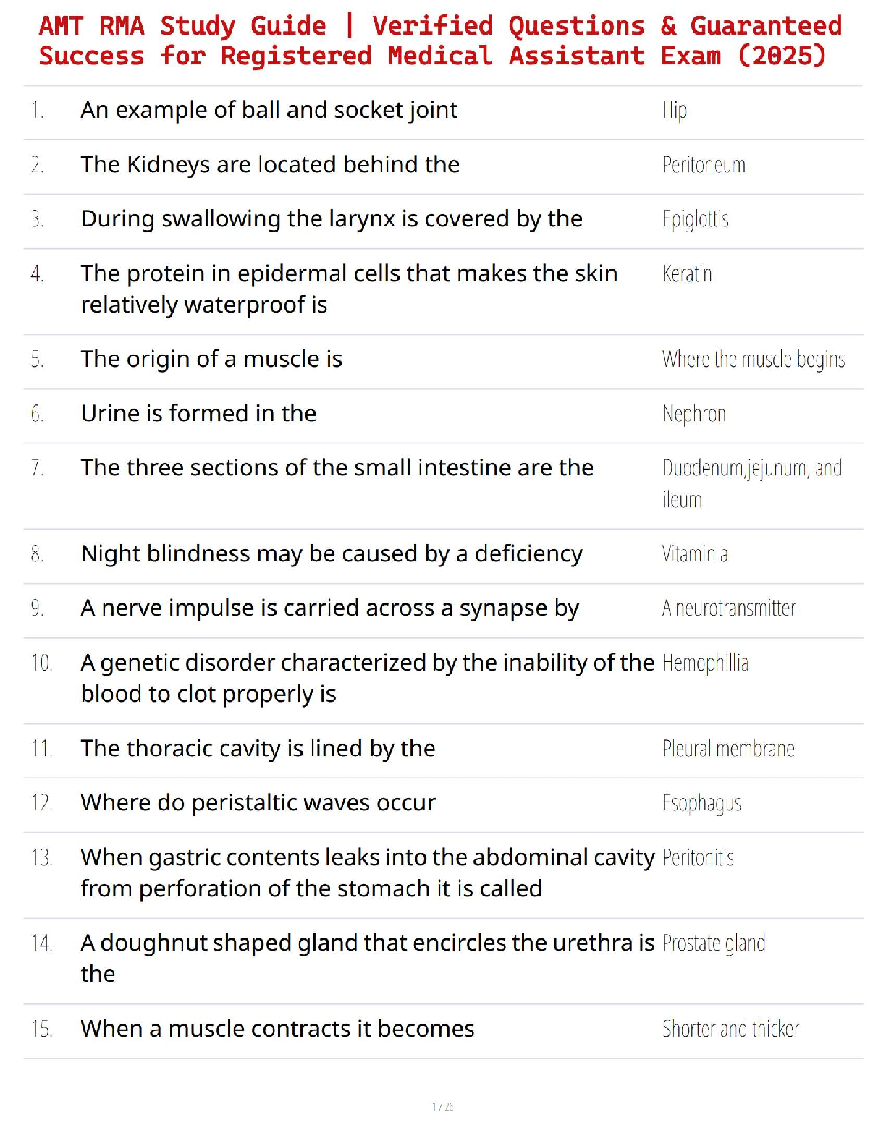Click the page number at the bottom
This screenshot has width=886, height=1146.
tap(442, 1106)
